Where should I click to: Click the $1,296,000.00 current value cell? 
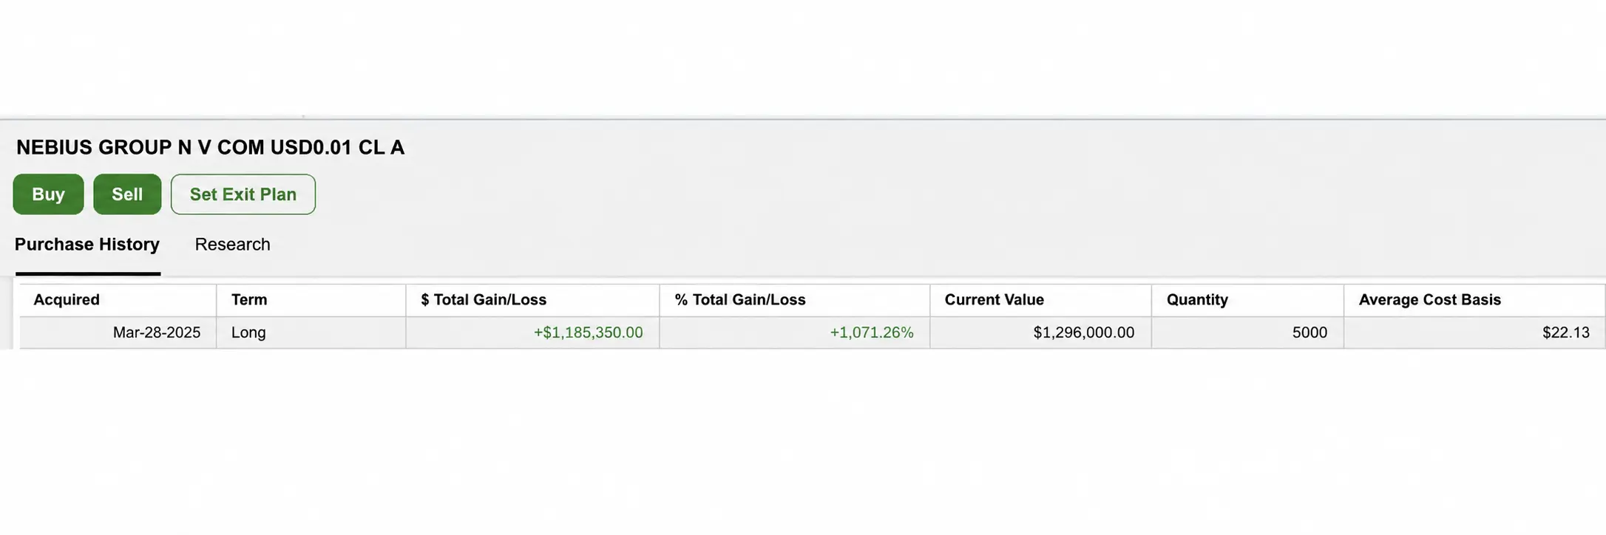1084,333
